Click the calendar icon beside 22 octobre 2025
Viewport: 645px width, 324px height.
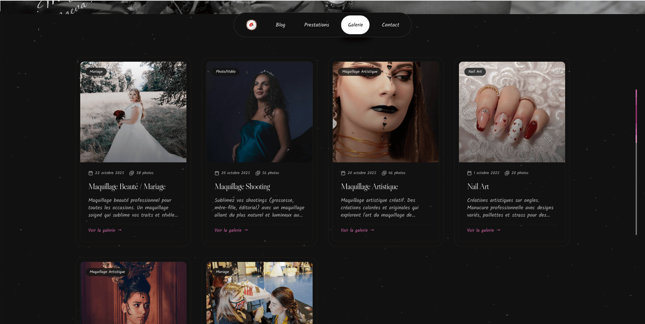(x=91, y=173)
